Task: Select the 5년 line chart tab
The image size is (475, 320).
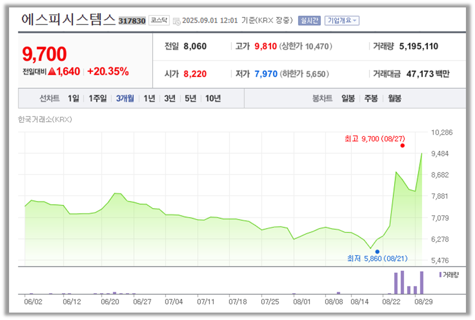Action: (x=190, y=99)
